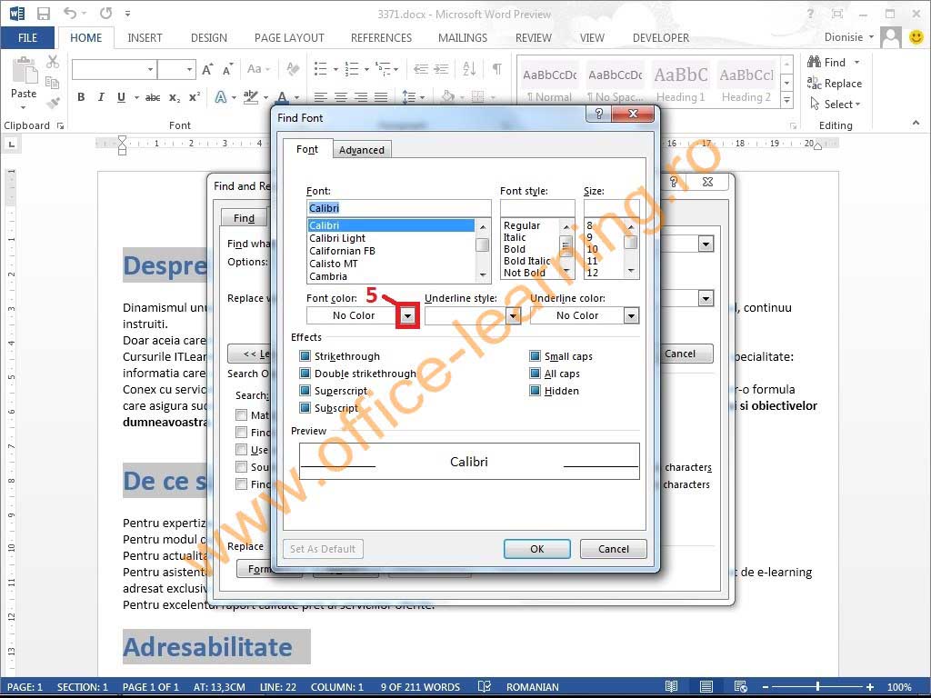Click the Underline formatting icon

(121, 97)
